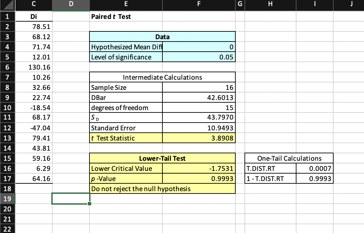Click the degrees of freedom value 15
This screenshot has width=364, height=233.
(199, 108)
